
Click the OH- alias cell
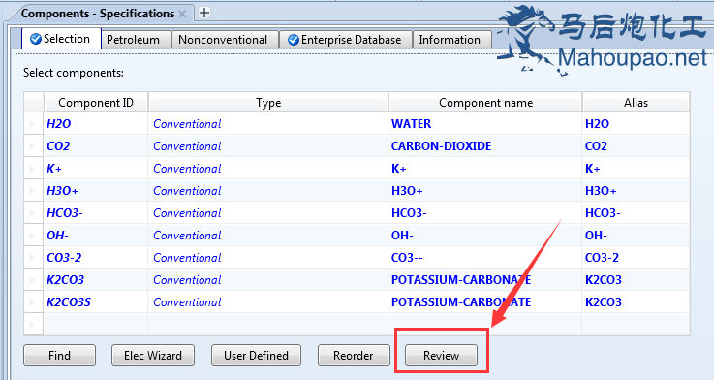(x=636, y=236)
